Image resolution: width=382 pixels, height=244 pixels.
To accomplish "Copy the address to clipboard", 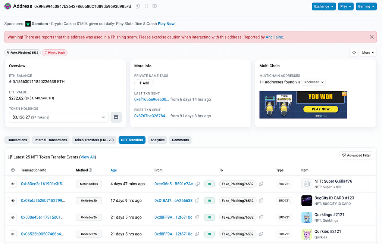I will pyautogui.click(x=138, y=6).
